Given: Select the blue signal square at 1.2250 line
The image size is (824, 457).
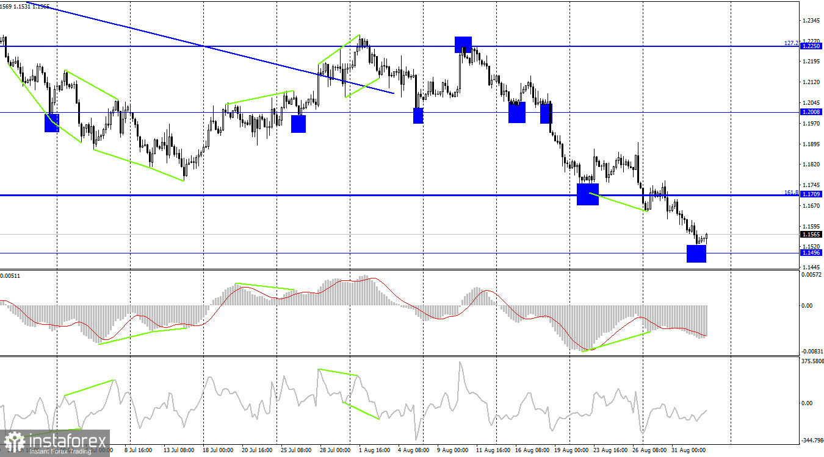Looking at the screenshot, I should pyautogui.click(x=463, y=44).
